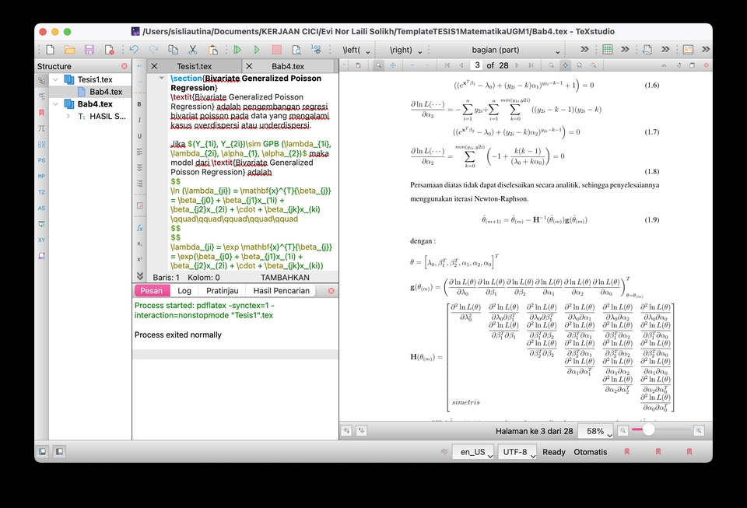Image resolution: width=747 pixels, height=508 pixels.
Task: Apply italic using the I icon
Action: [139, 120]
